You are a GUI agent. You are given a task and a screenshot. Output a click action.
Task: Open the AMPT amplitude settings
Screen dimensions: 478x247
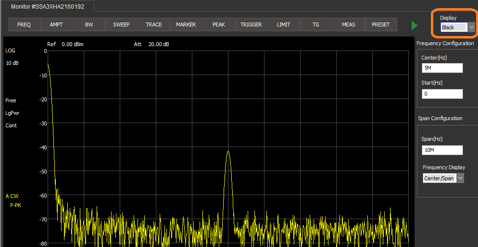pos(56,25)
